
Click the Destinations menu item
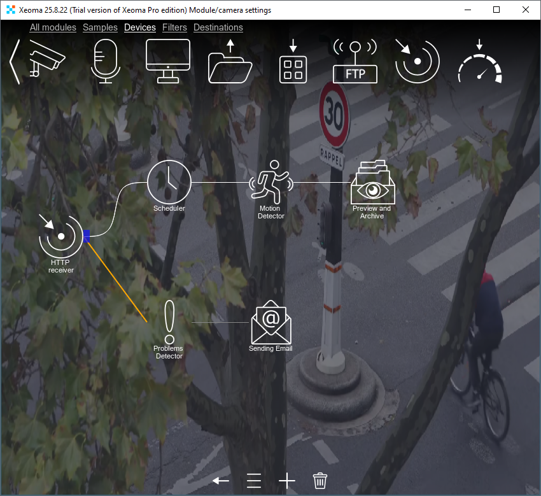click(218, 27)
